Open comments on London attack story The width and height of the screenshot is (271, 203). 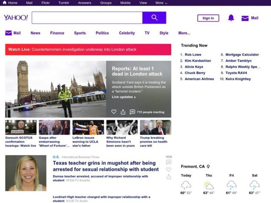coord(132,112)
